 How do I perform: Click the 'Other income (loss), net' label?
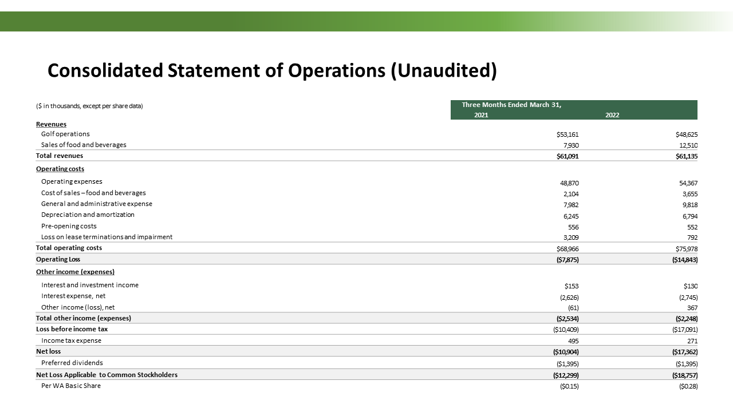pos(78,307)
